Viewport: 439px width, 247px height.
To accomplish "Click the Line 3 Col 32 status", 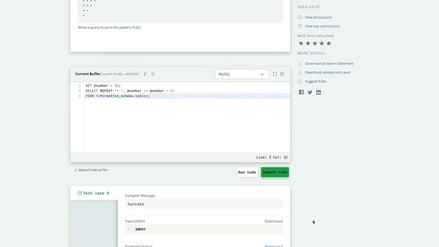I will coord(272,157).
